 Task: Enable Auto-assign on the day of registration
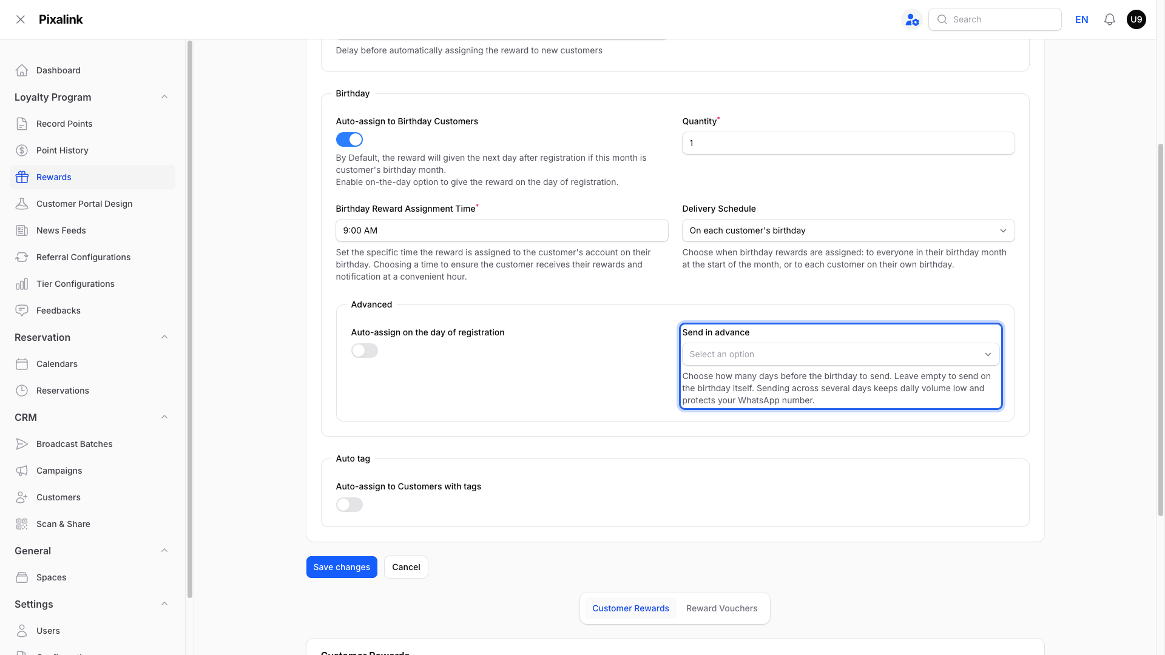tap(365, 351)
